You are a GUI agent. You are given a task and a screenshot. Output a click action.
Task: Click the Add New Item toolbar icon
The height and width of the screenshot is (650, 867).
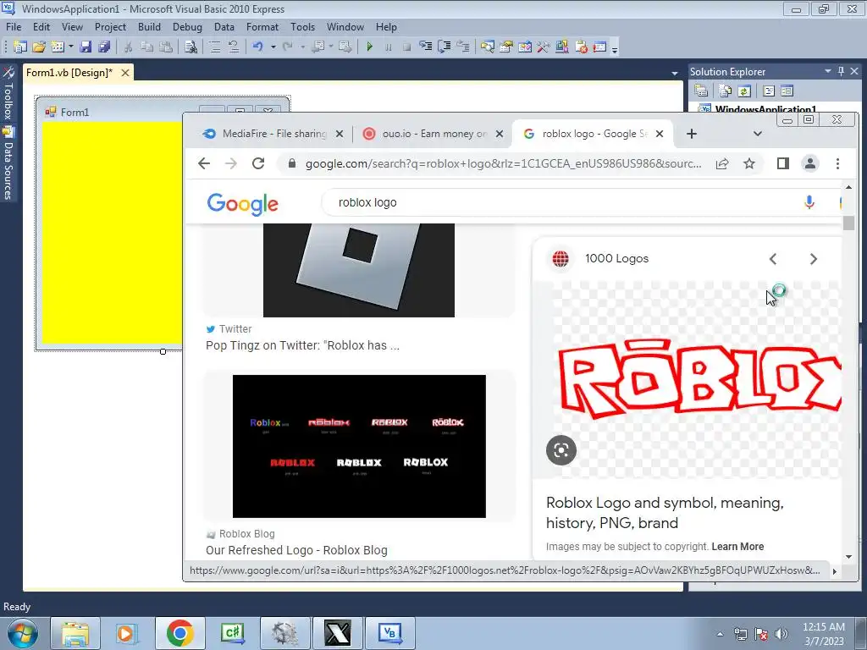click(x=58, y=47)
